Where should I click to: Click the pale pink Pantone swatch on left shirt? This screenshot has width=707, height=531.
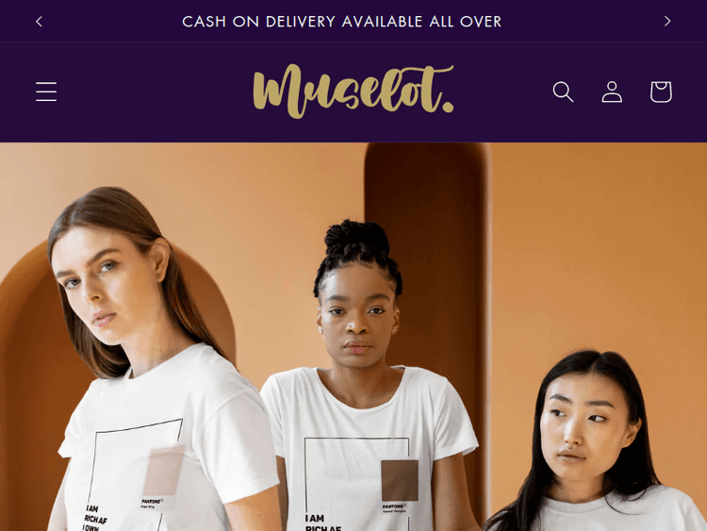click(164, 471)
